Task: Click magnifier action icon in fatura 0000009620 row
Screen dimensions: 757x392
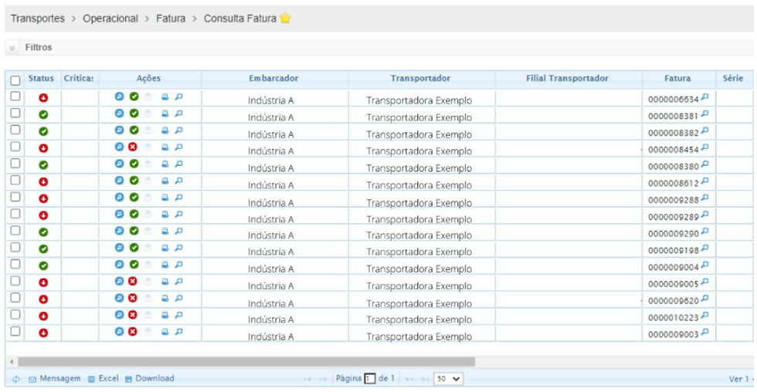Action: pyautogui.click(x=178, y=299)
